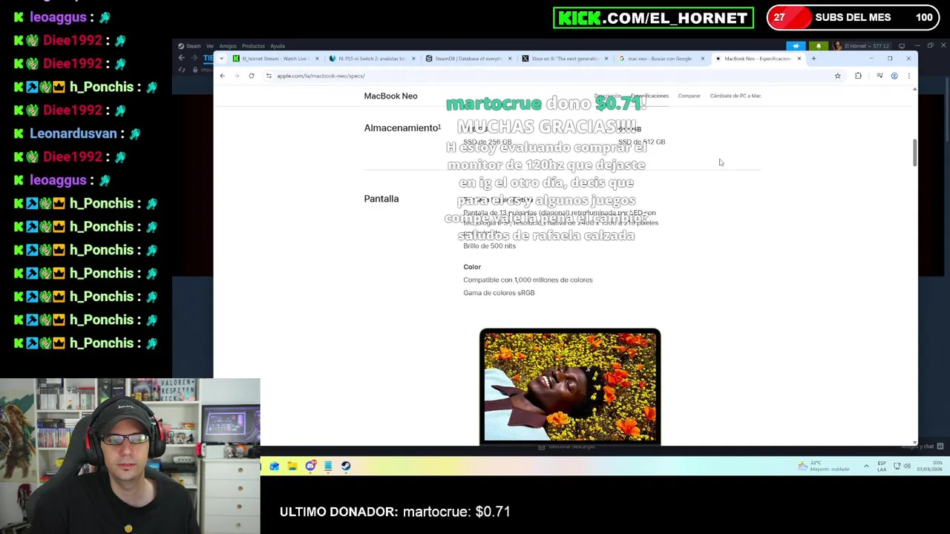950x534 pixels.
Task: Click the Pantalla section heading
Action: pyautogui.click(x=381, y=199)
